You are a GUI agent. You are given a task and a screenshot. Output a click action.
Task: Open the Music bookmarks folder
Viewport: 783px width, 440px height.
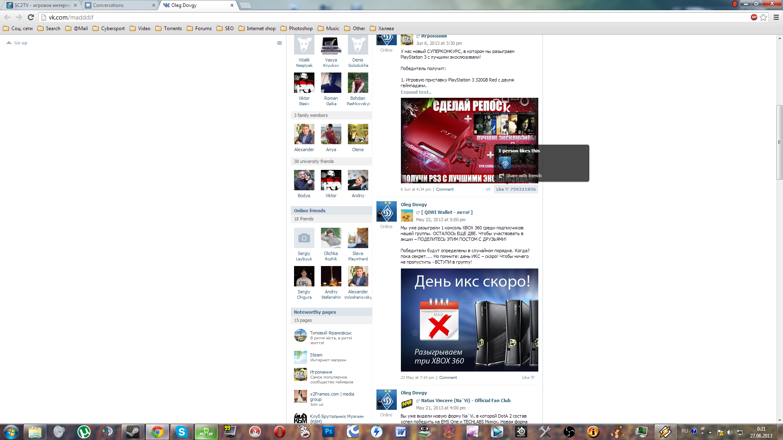point(328,29)
